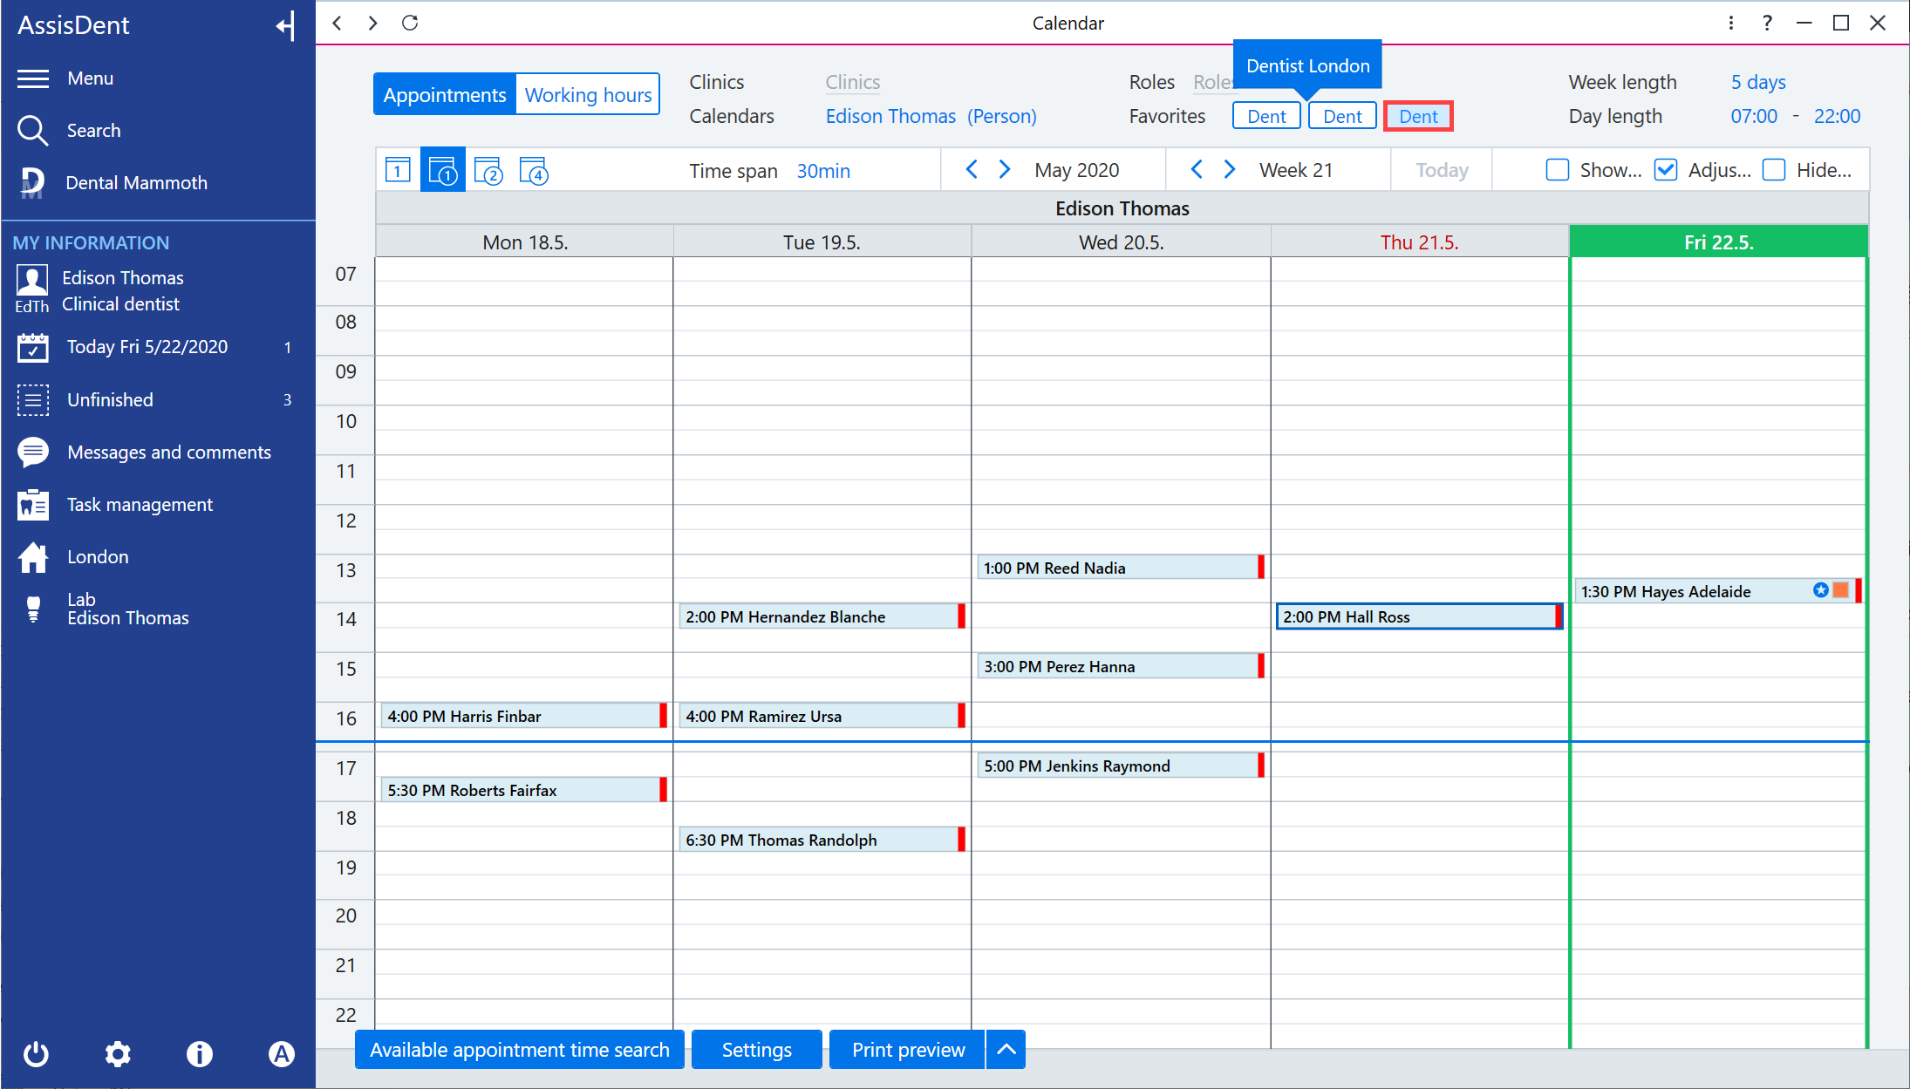Open 5:30 PM Roberts Fairfax appointment
The image size is (1910, 1089).
(524, 790)
